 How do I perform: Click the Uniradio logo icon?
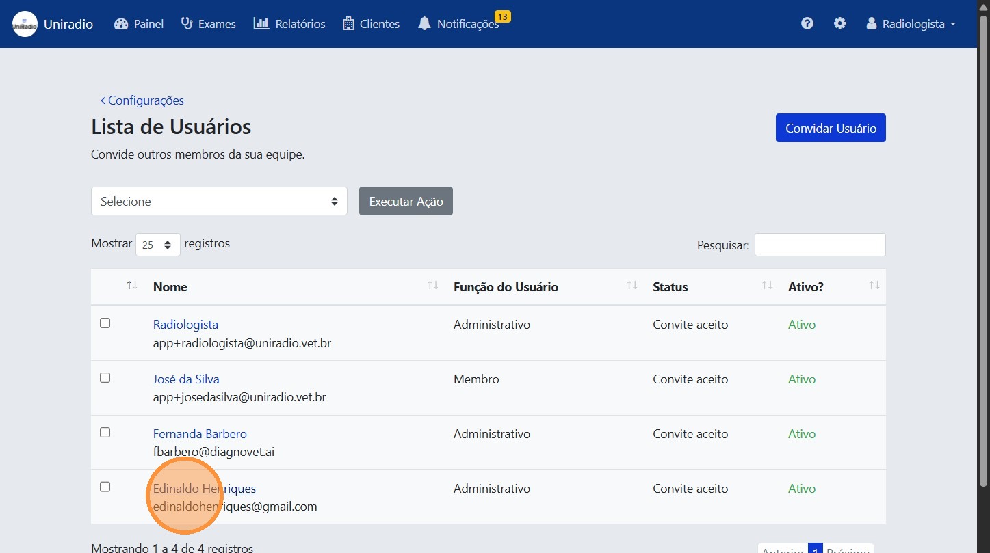[25, 24]
